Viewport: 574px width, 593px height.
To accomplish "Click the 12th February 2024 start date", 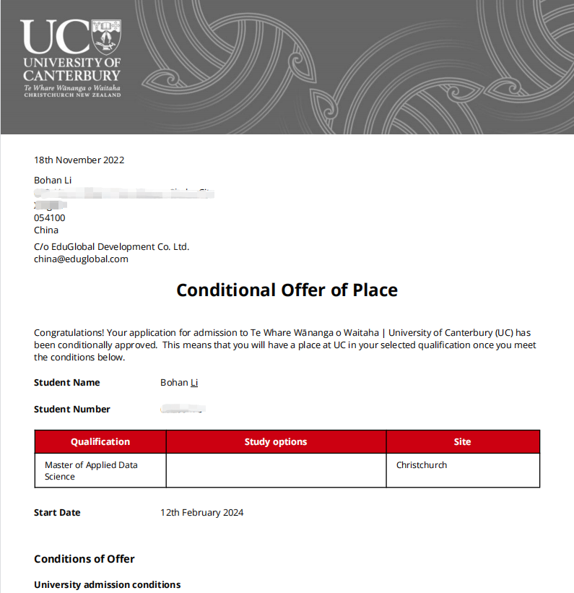I will [201, 513].
